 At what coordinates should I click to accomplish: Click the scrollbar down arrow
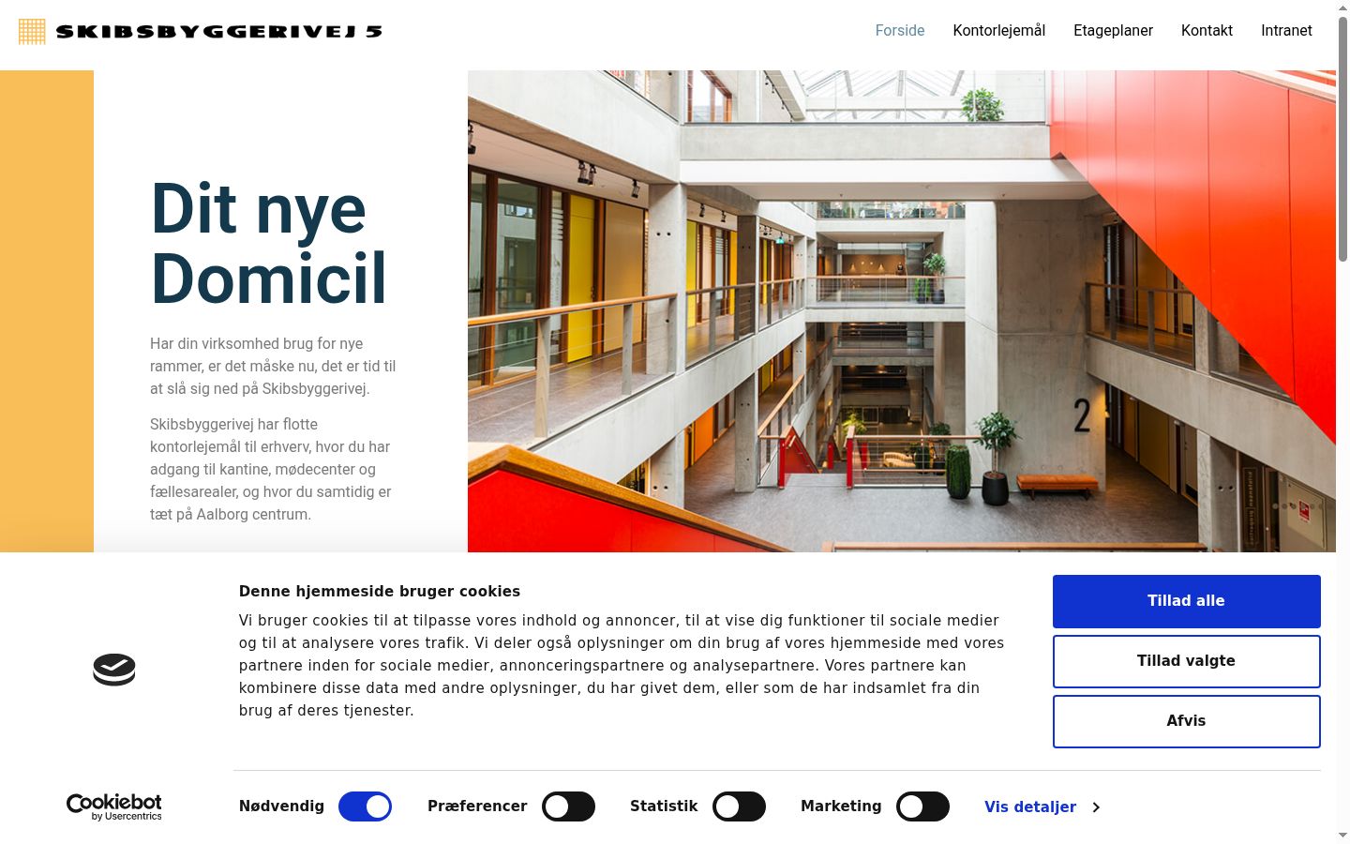pos(1342,835)
